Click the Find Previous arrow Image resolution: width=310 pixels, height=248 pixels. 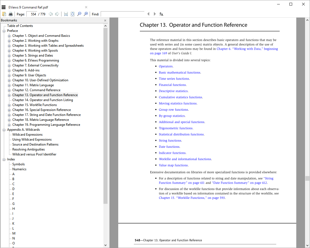(148, 14)
